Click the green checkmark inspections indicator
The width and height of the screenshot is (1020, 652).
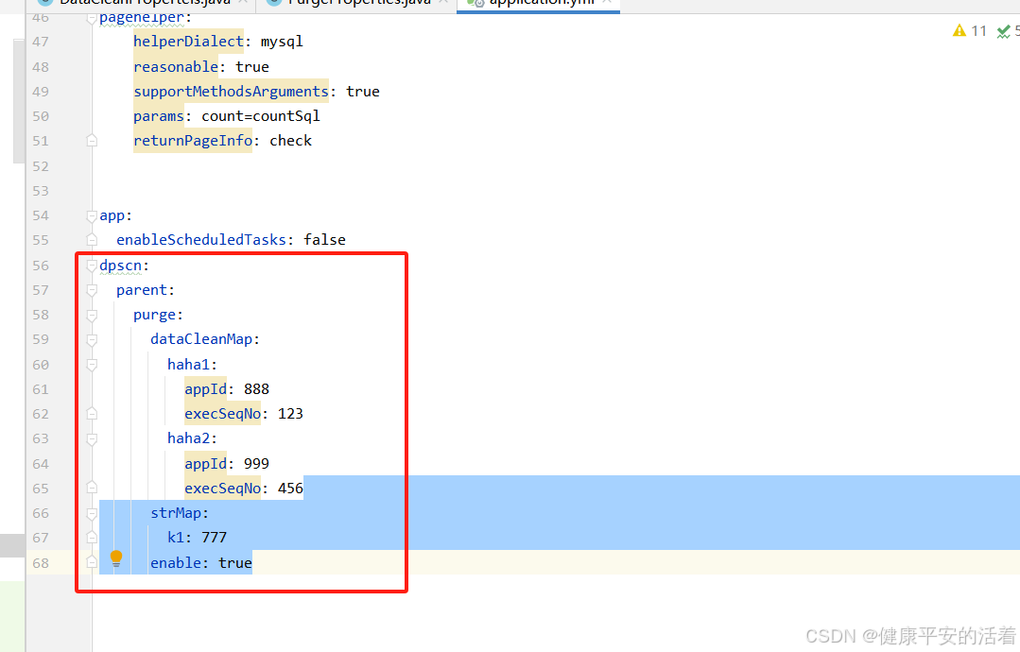[x=1004, y=30]
